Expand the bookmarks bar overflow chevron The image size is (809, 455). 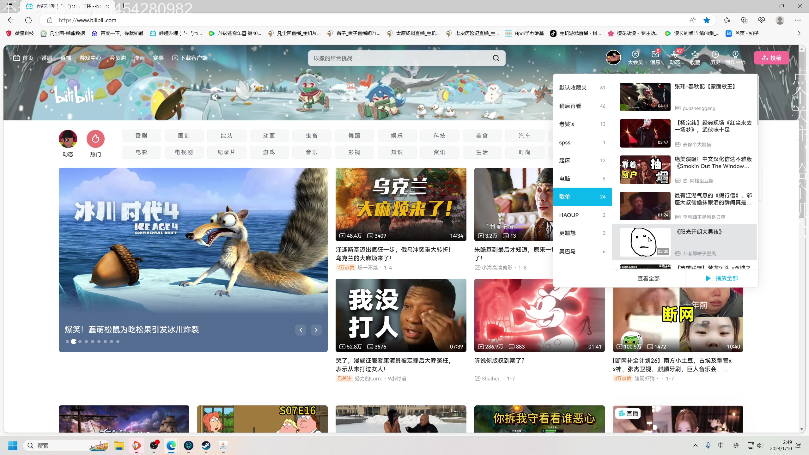tap(799, 33)
